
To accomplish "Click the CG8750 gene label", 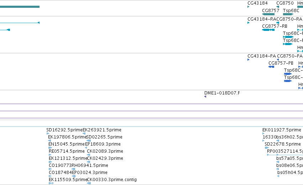I will [x=285, y=3].
